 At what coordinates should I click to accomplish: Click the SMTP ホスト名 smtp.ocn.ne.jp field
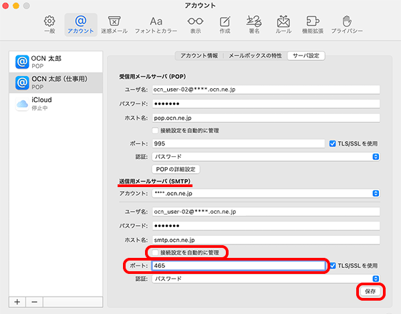coord(266,240)
